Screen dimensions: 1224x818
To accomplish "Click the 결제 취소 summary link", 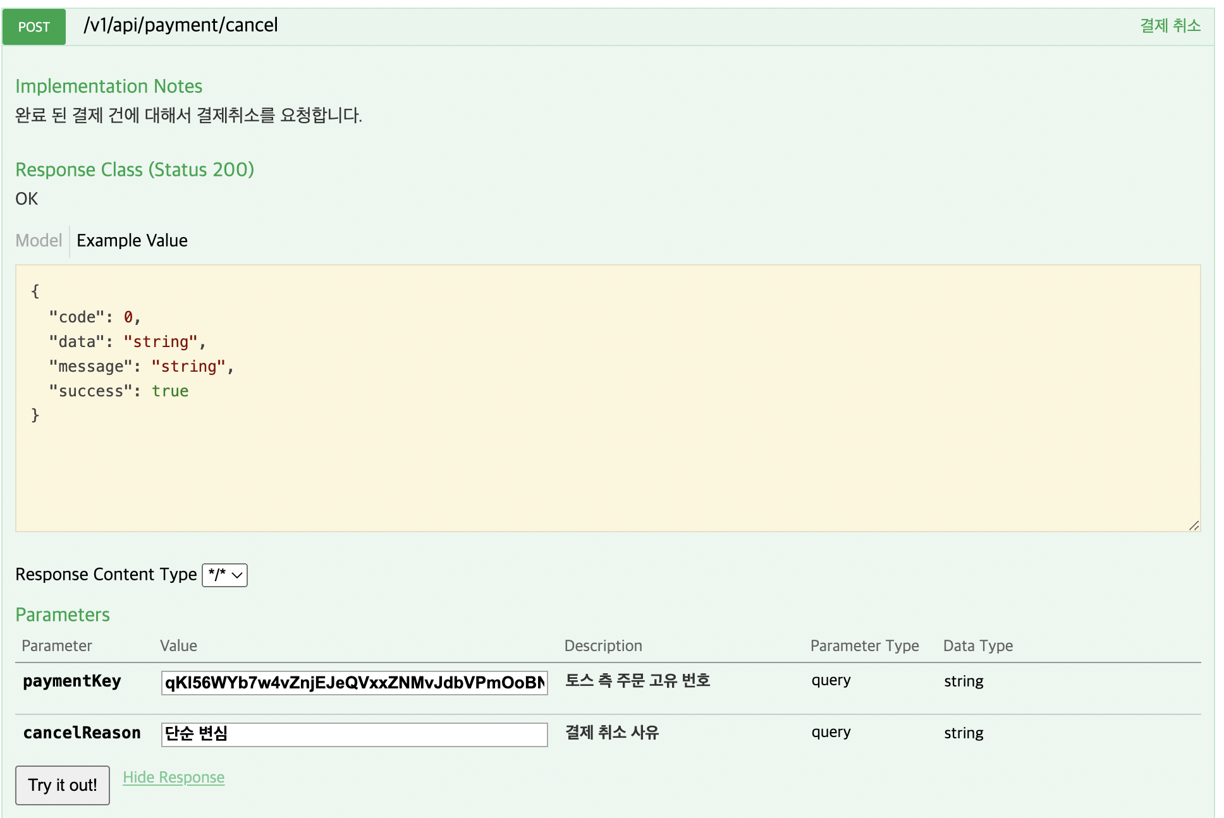I will (x=1170, y=25).
